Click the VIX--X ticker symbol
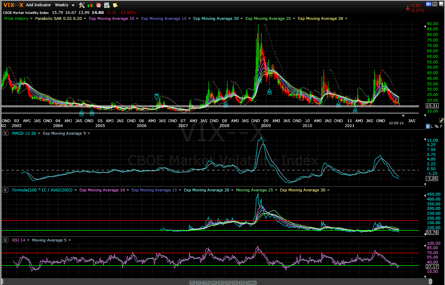This screenshot has width=445, height=285. click(13, 5)
